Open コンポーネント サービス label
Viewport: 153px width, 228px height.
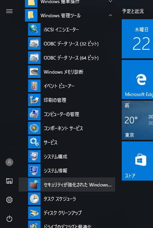coord(63,128)
